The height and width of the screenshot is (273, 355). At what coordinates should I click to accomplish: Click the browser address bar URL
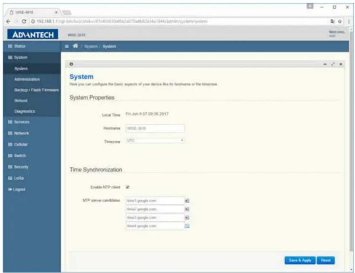[x=122, y=21]
